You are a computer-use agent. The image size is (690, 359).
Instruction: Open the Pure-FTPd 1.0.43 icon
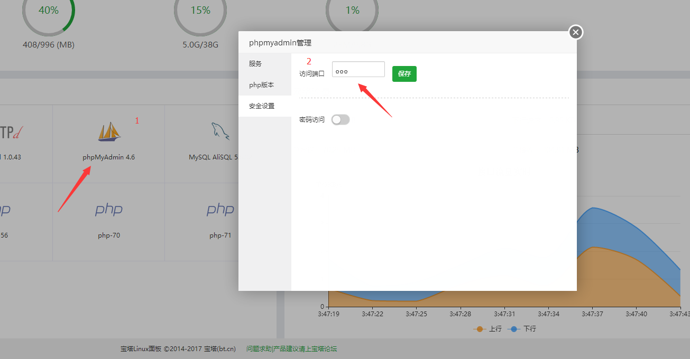[x=11, y=132]
